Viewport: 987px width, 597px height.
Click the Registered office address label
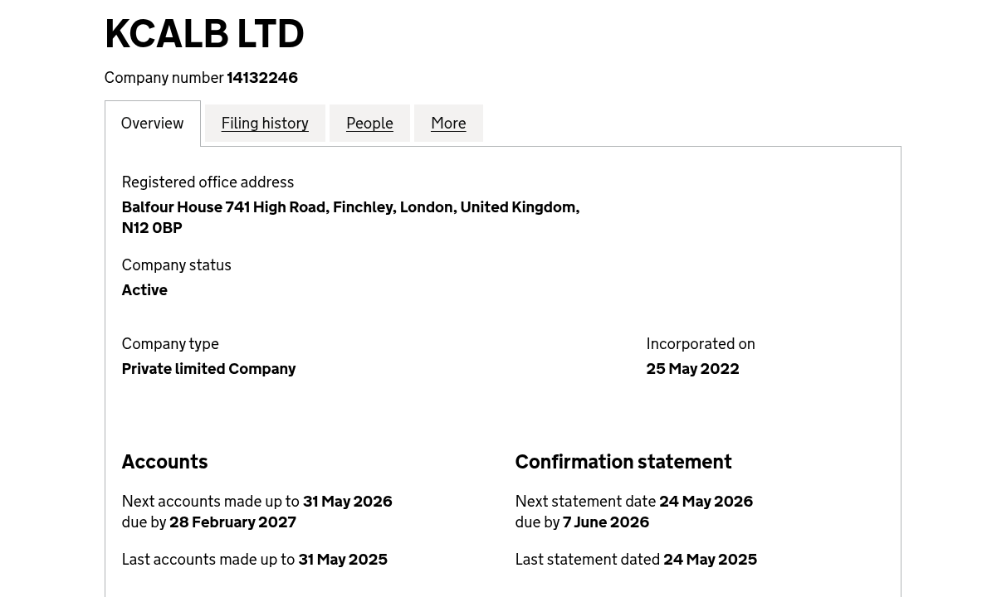pyautogui.click(x=208, y=182)
